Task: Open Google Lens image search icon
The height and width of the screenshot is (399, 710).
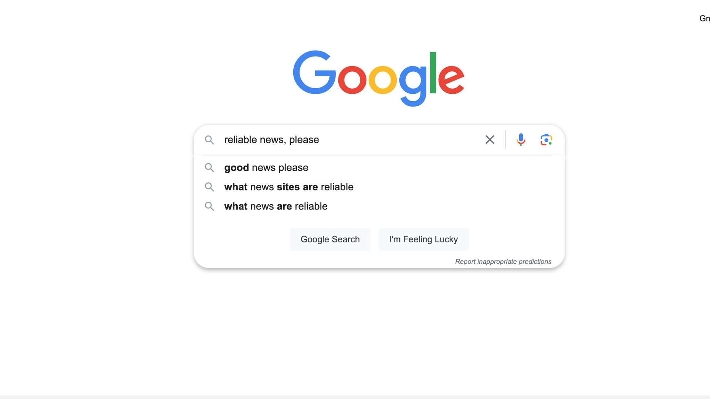Action: (x=546, y=140)
